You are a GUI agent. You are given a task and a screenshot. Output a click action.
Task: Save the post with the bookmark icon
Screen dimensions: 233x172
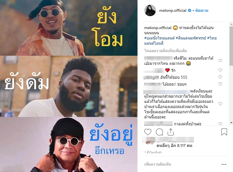coord(224,132)
